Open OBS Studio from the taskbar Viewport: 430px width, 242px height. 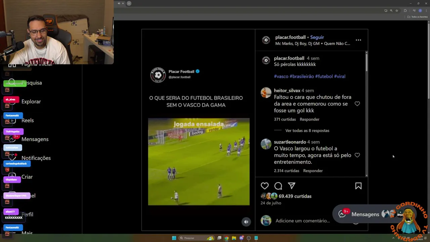[x=249, y=238]
